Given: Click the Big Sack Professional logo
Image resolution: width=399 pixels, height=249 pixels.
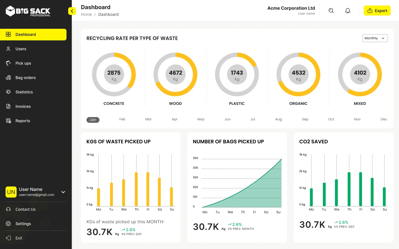Looking at the screenshot, I should coord(28,11).
